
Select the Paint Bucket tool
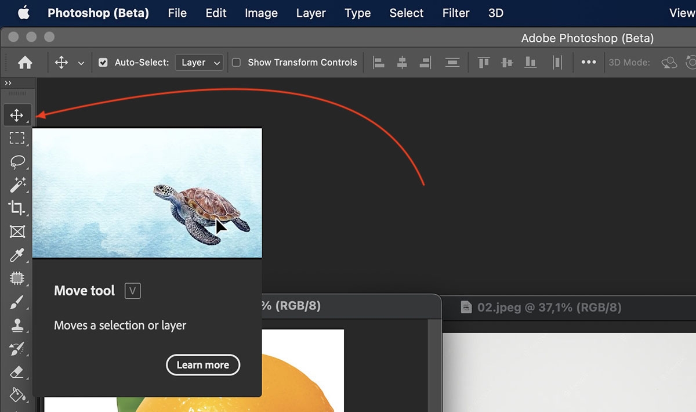(x=17, y=395)
